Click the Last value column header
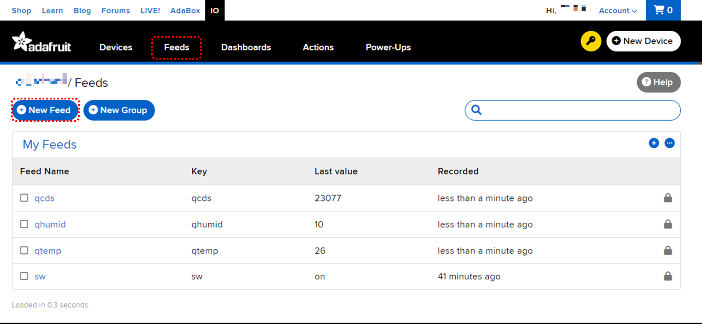Screen dimensions: 702x324 click(x=336, y=171)
